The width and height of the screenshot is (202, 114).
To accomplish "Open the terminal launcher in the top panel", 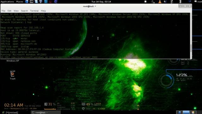I will pos(32,2).
